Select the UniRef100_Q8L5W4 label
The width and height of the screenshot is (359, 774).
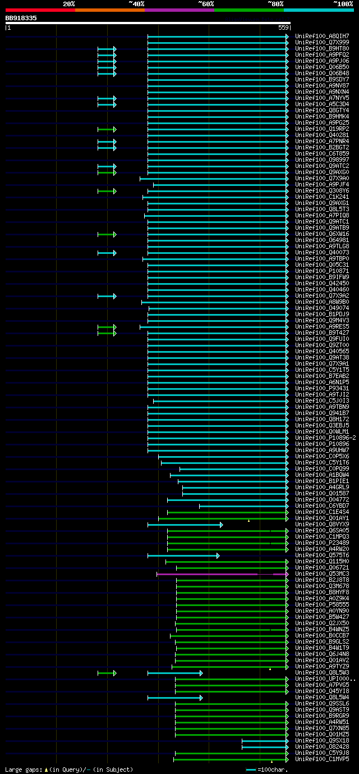tap(323, 697)
